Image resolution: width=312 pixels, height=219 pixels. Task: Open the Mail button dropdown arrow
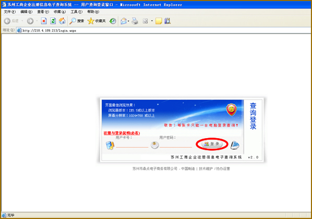click(128, 21)
